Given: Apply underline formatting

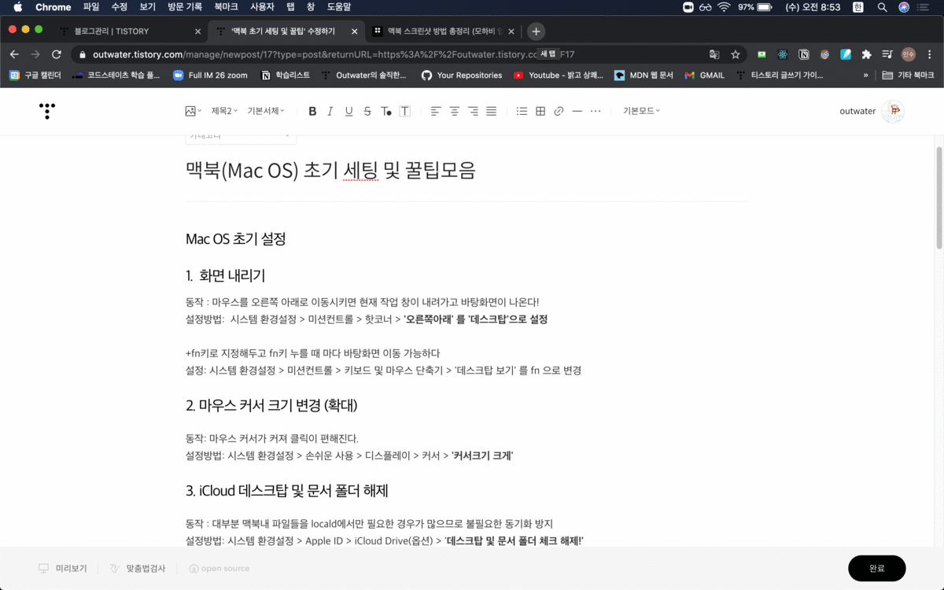Looking at the screenshot, I should click(x=348, y=112).
